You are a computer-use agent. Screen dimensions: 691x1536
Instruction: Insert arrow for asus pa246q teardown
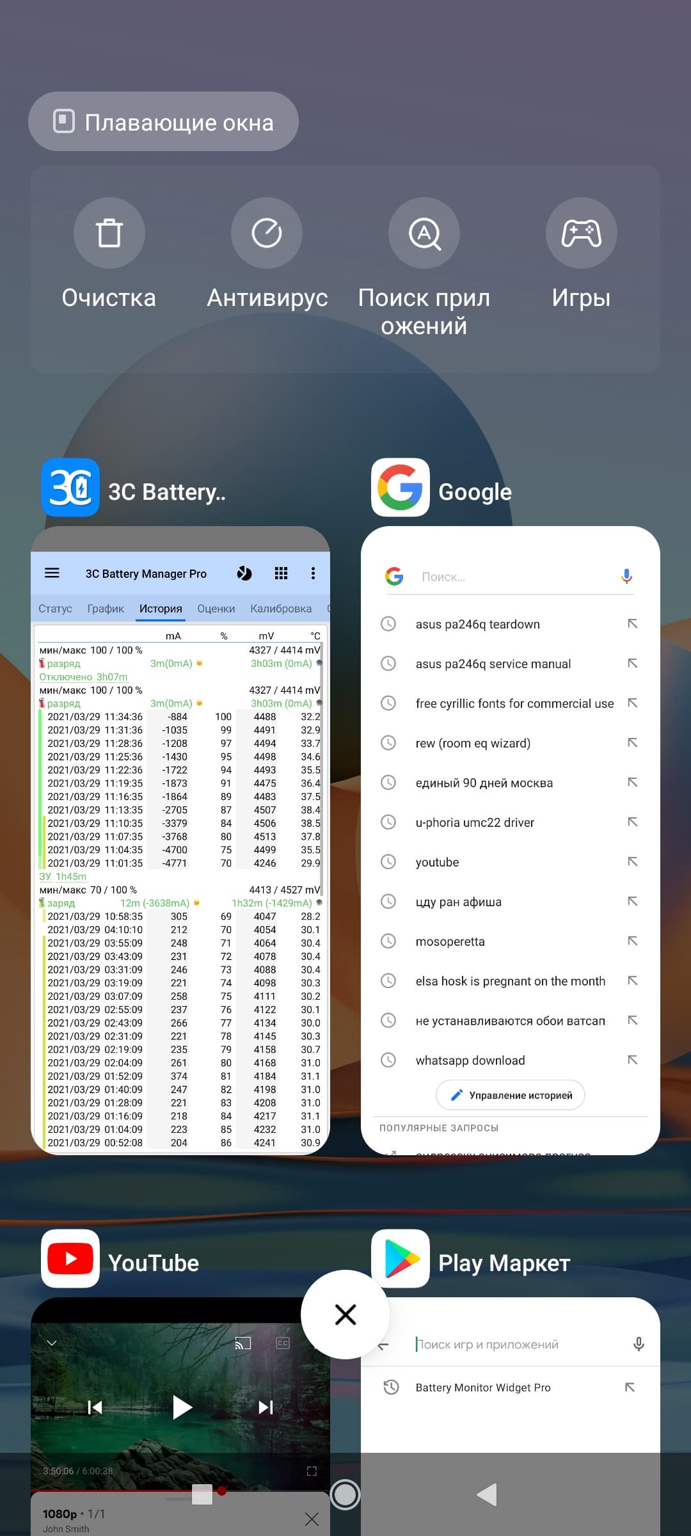click(632, 623)
